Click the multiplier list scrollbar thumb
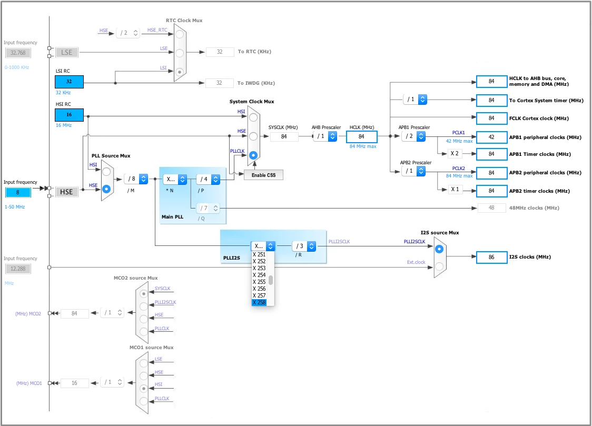Image resolution: width=592 pixels, height=426 pixels. point(271,280)
